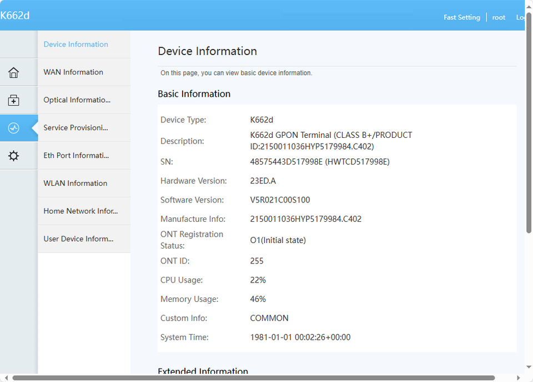
Task: Open User Device Information page
Action: point(78,239)
